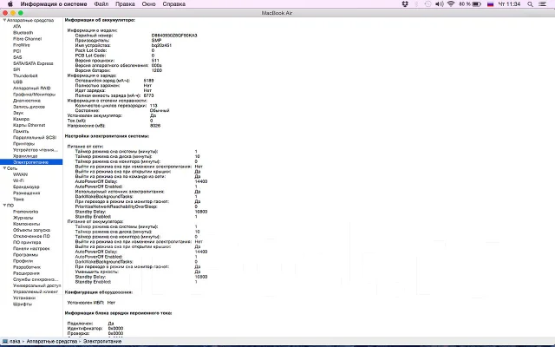Screen dimensions: 555x347
Task: Open the Файл menu
Action: (101, 3)
